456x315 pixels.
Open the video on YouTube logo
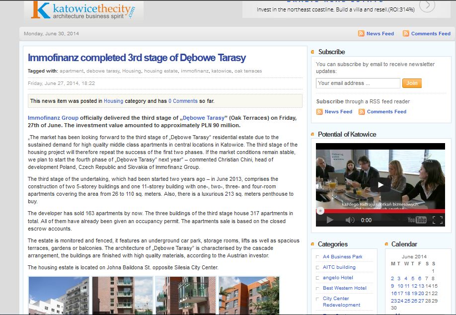tap(417, 220)
